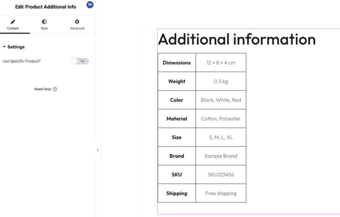Click the SKU123456 value cell
Screen dimensions: 340x217
click(221, 175)
